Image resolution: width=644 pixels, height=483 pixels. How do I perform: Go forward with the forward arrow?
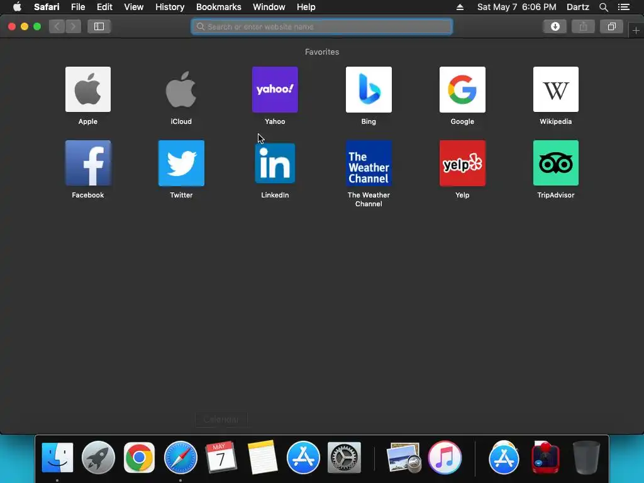click(x=73, y=26)
